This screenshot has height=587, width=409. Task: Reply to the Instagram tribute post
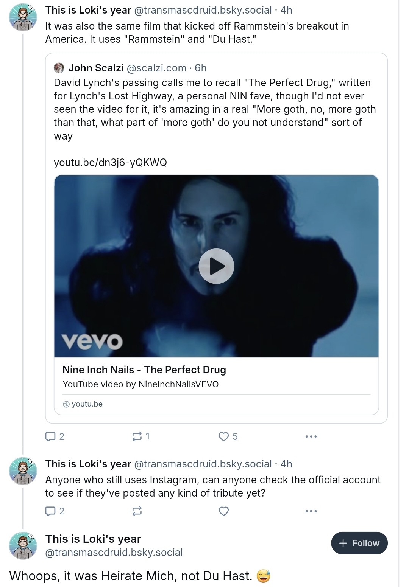50,511
